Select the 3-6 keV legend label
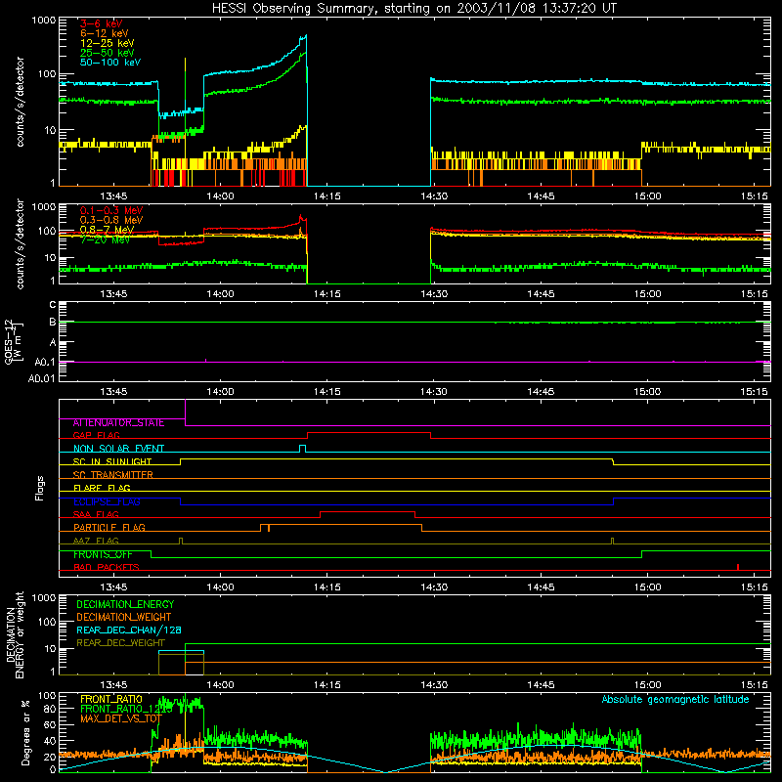782x782 pixels. point(102,23)
